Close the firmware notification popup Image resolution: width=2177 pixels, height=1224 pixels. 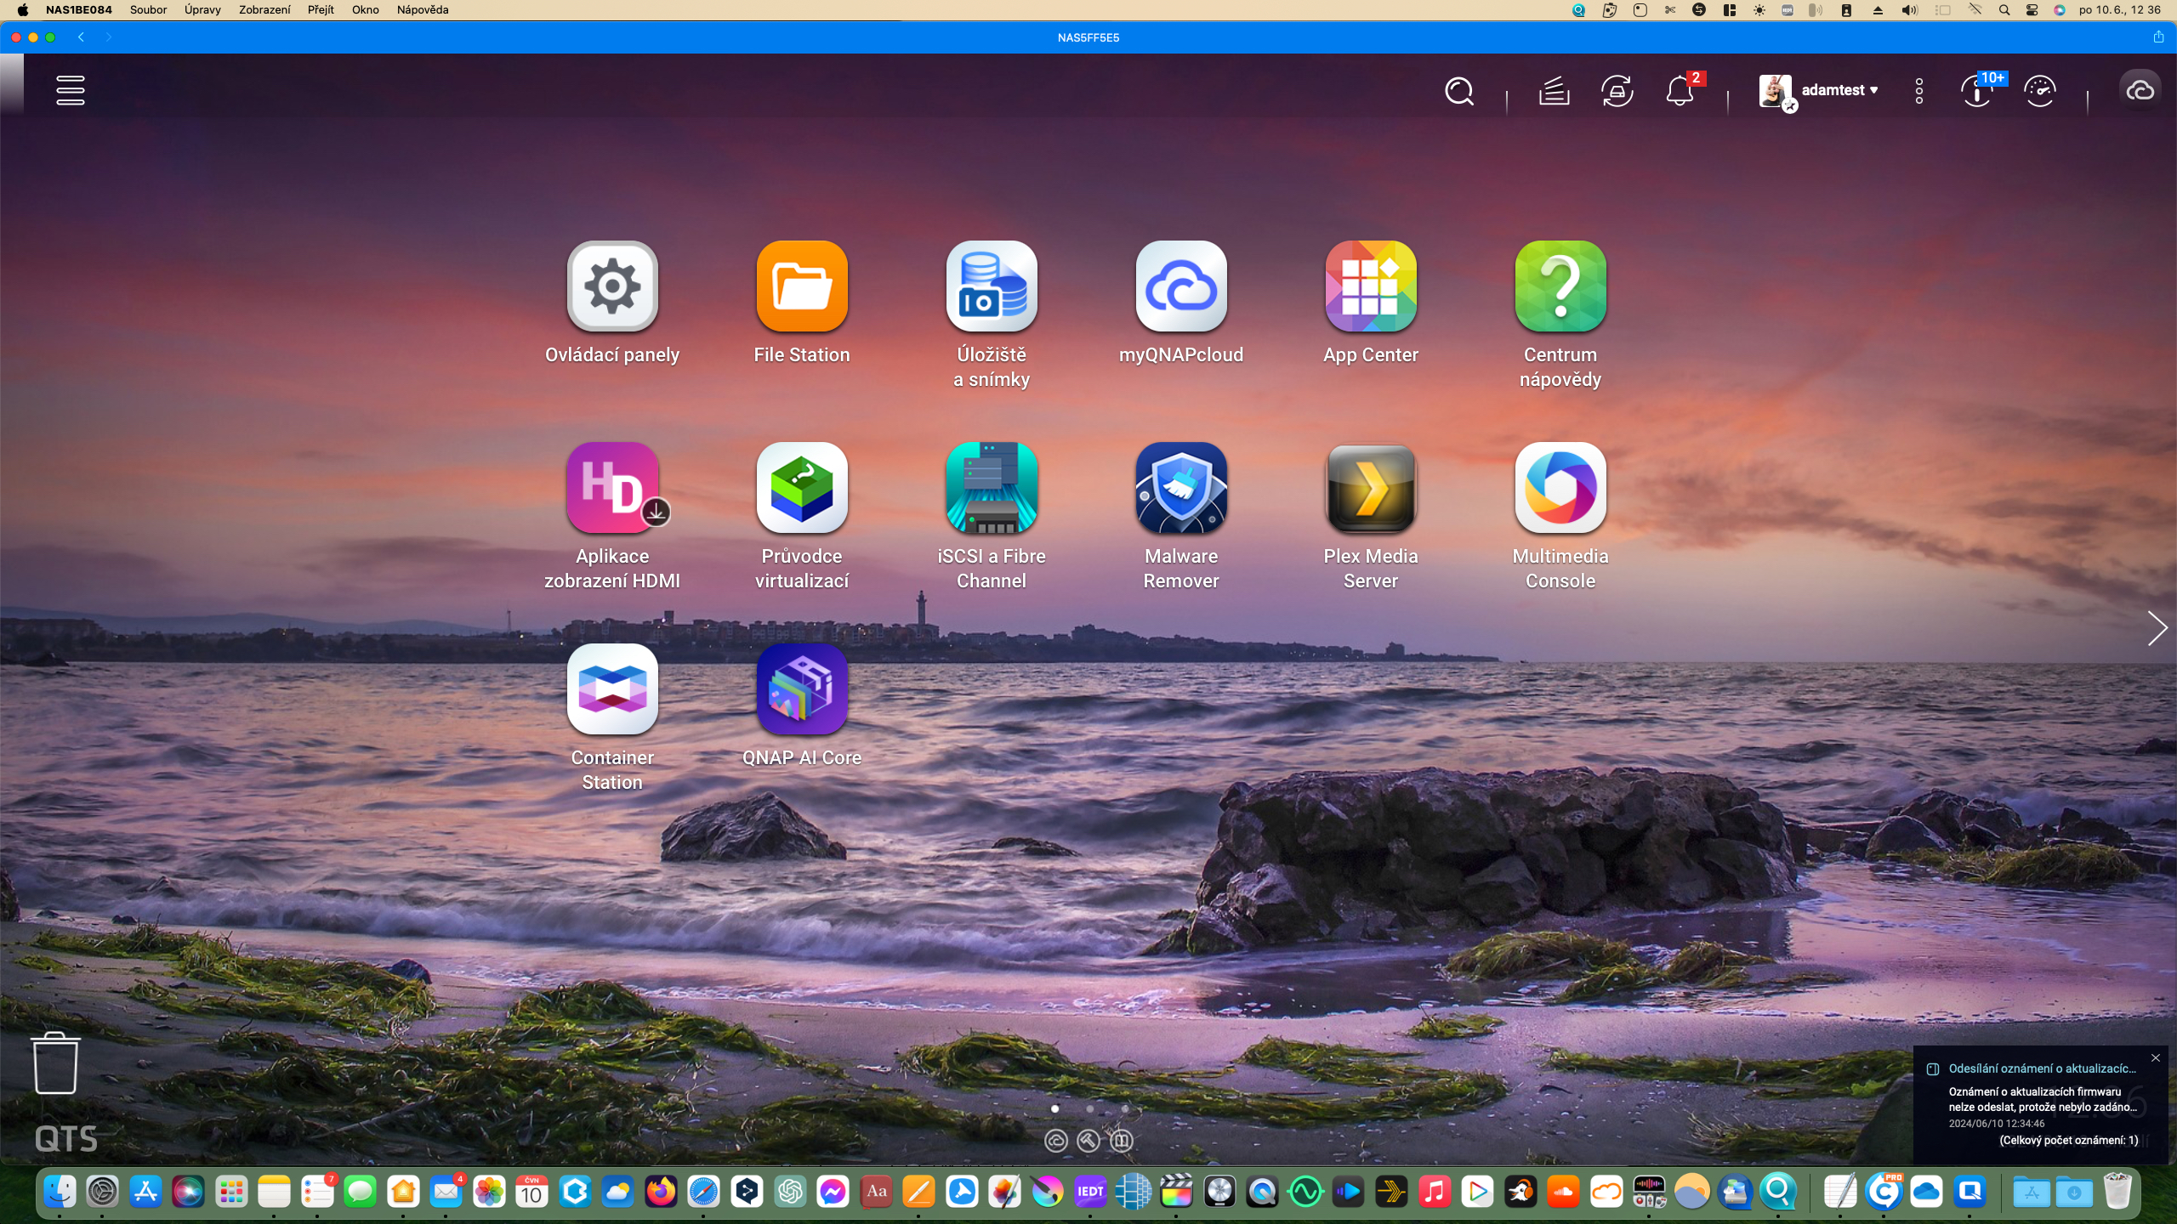tap(2156, 1058)
